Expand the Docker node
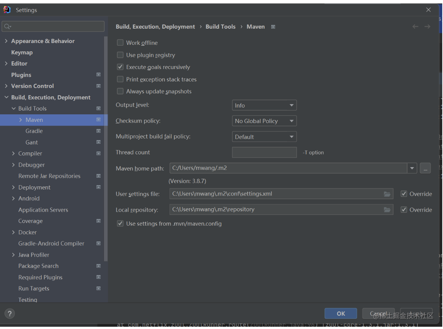Image resolution: width=443 pixels, height=329 pixels. point(13,232)
